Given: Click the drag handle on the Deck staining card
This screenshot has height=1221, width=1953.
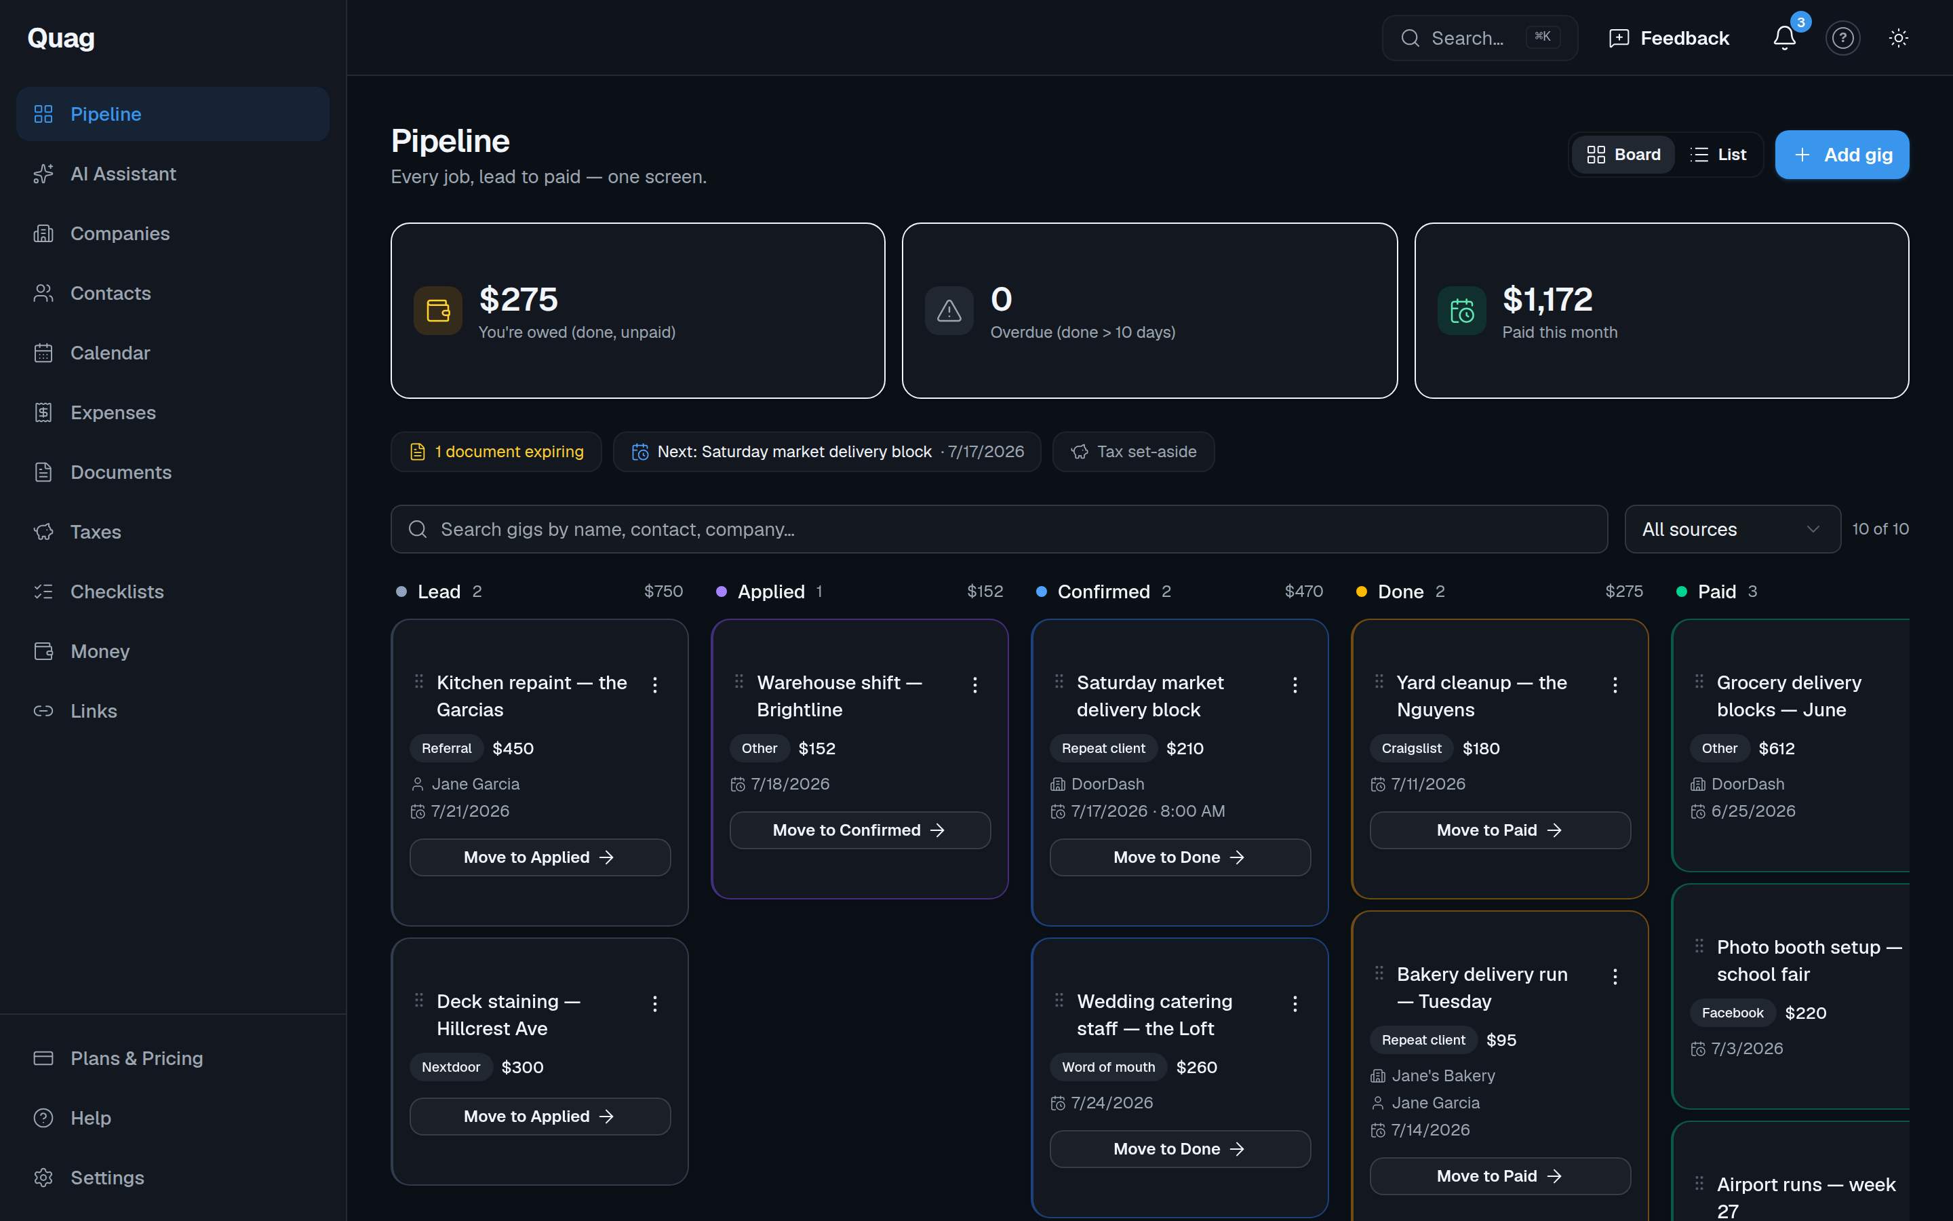Looking at the screenshot, I should [419, 1001].
